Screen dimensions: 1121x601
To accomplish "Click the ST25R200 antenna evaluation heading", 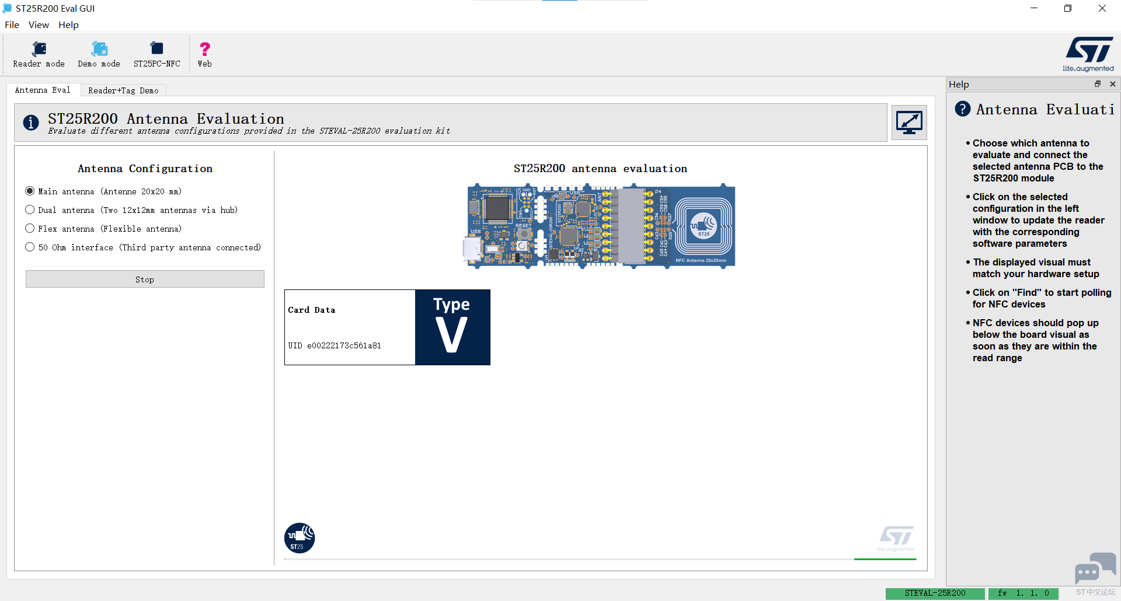I will pos(600,169).
